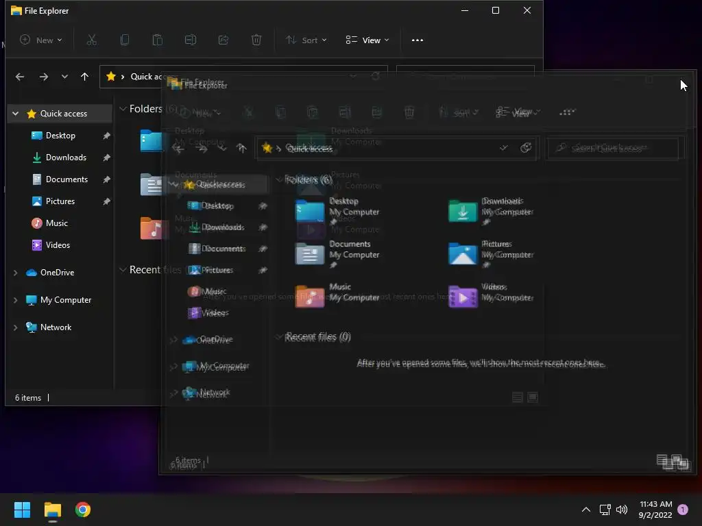Select Quick access in back window sidebar

pos(60,114)
